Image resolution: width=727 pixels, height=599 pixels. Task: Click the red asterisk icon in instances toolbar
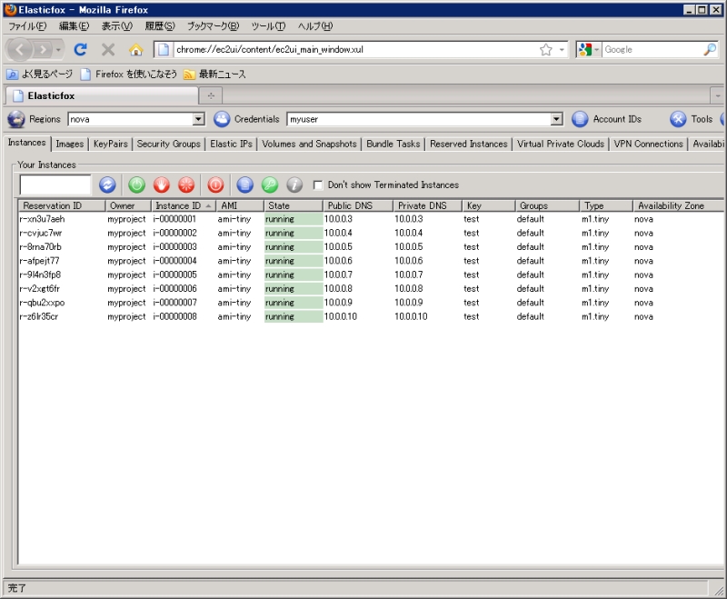click(x=185, y=185)
